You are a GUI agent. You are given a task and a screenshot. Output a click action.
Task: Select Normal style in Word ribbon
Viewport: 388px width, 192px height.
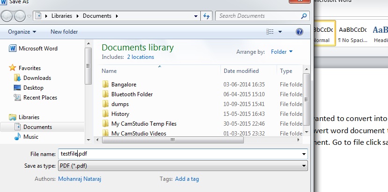pyautogui.click(x=324, y=34)
